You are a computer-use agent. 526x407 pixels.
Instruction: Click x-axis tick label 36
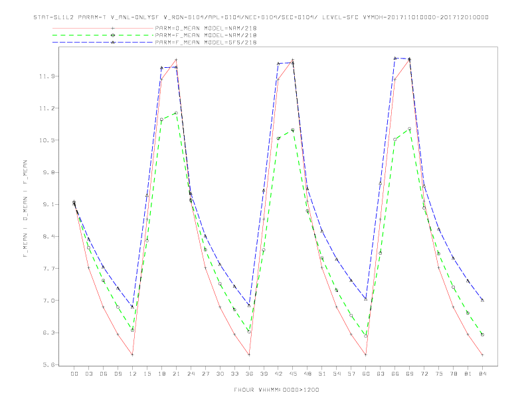249,374
